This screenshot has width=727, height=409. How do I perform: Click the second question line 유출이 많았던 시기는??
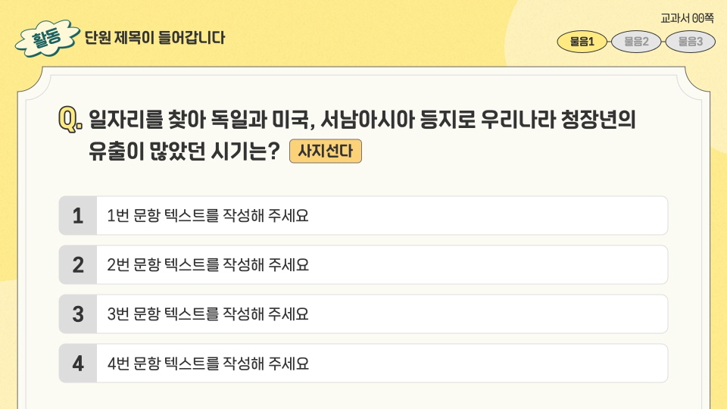[184, 151]
